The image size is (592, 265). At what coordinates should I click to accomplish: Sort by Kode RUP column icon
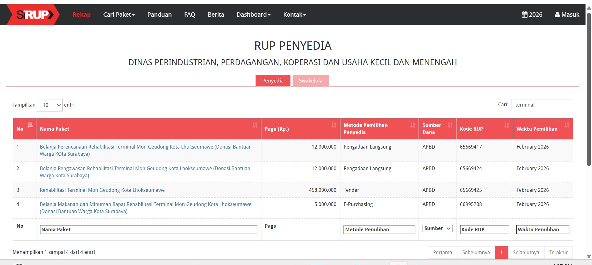point(507,125)
